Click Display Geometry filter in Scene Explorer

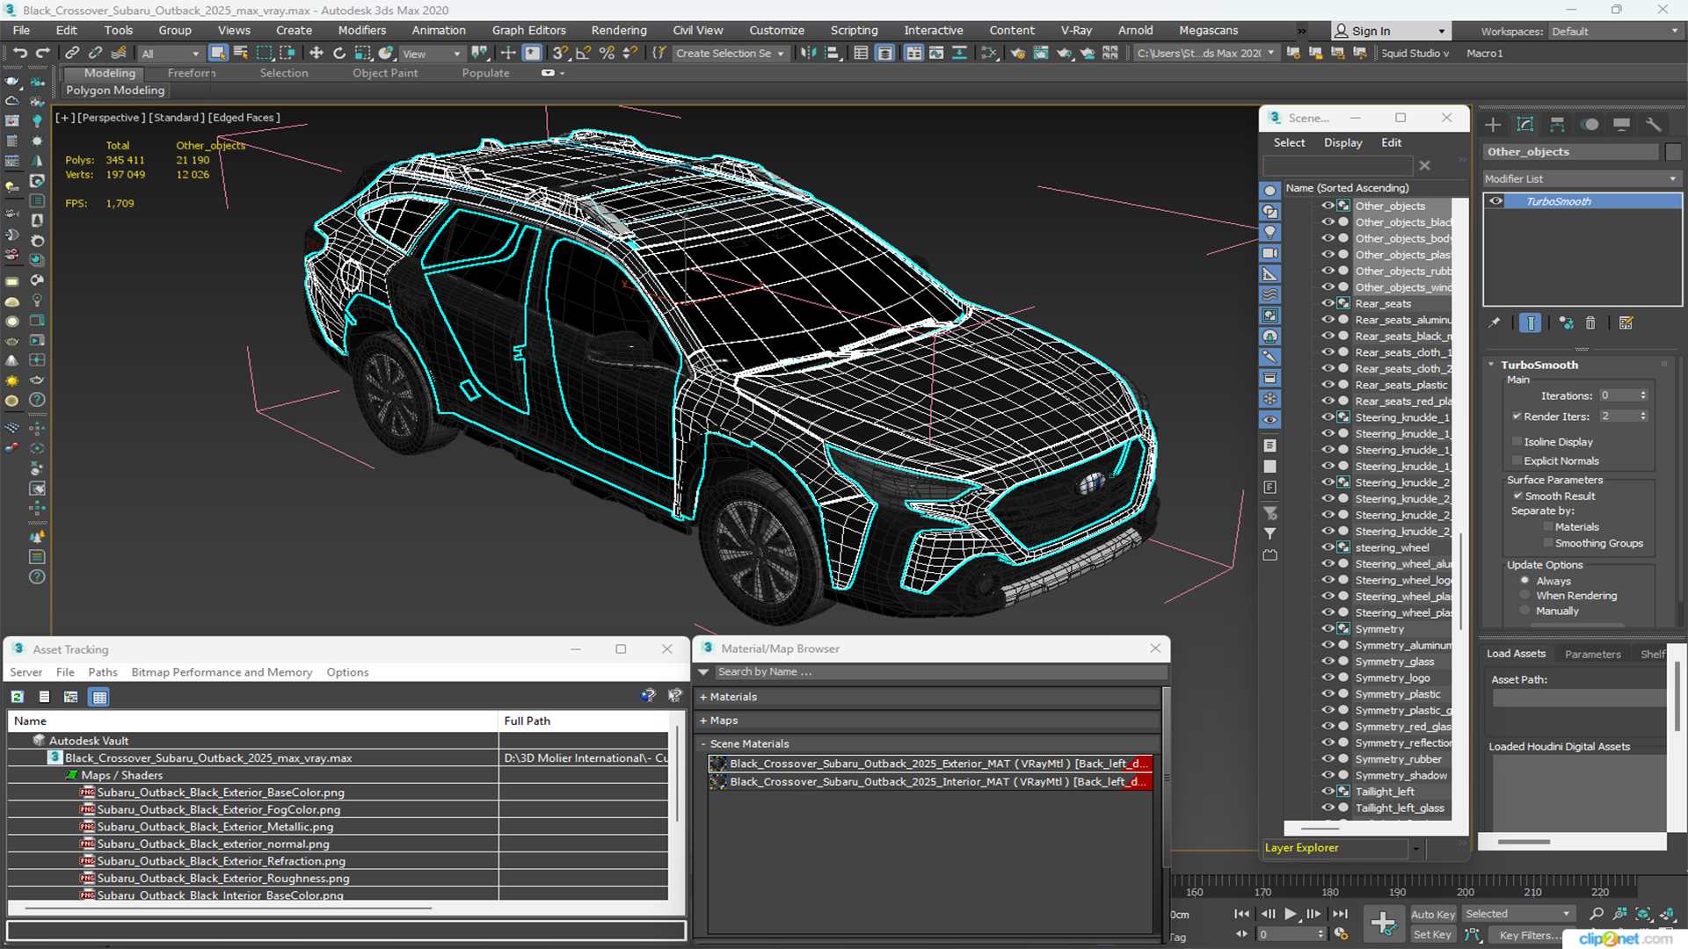click(1270, 191)
